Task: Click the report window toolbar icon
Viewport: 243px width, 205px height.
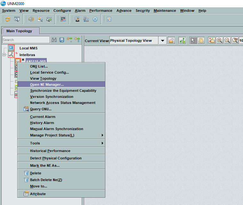Action: (x=109, y=19)
